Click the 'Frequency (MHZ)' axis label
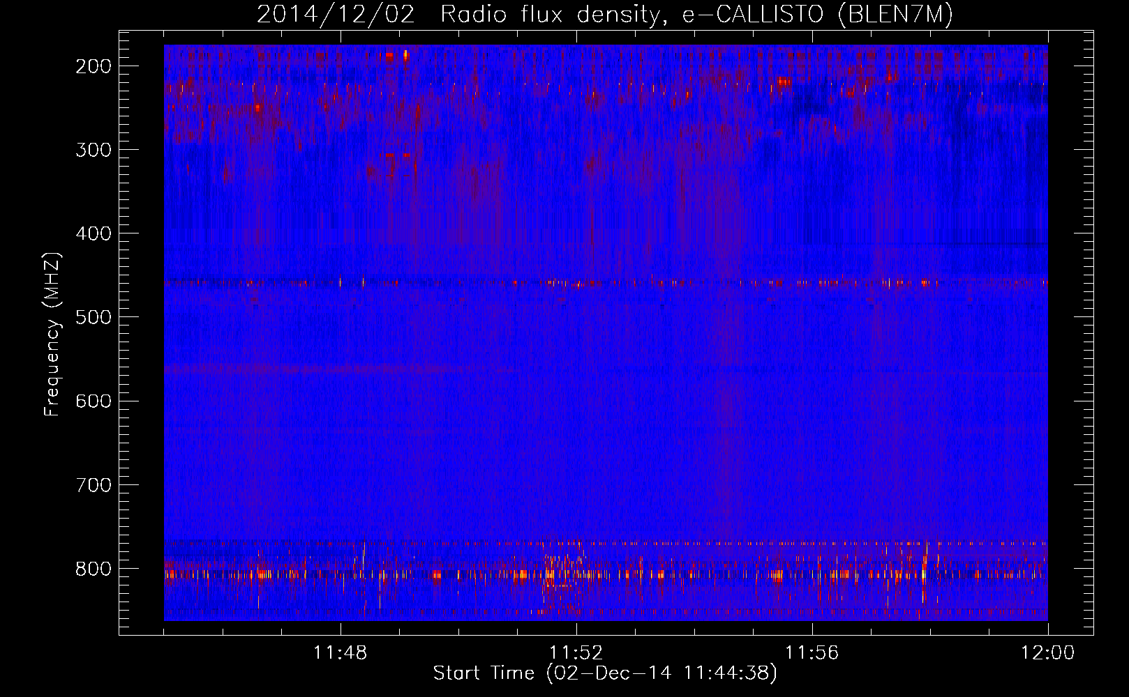Viewport: 1129px width, 697px height. 52,335
